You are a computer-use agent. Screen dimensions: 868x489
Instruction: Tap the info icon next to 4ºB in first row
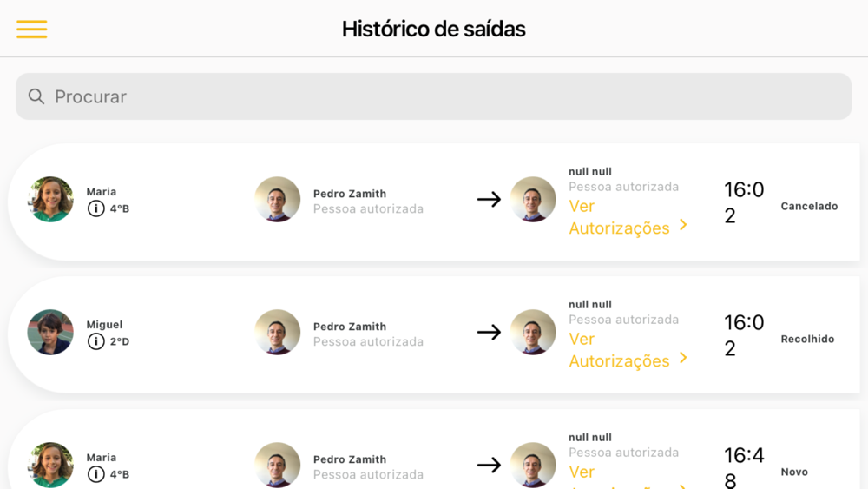[x=95, y=208]
